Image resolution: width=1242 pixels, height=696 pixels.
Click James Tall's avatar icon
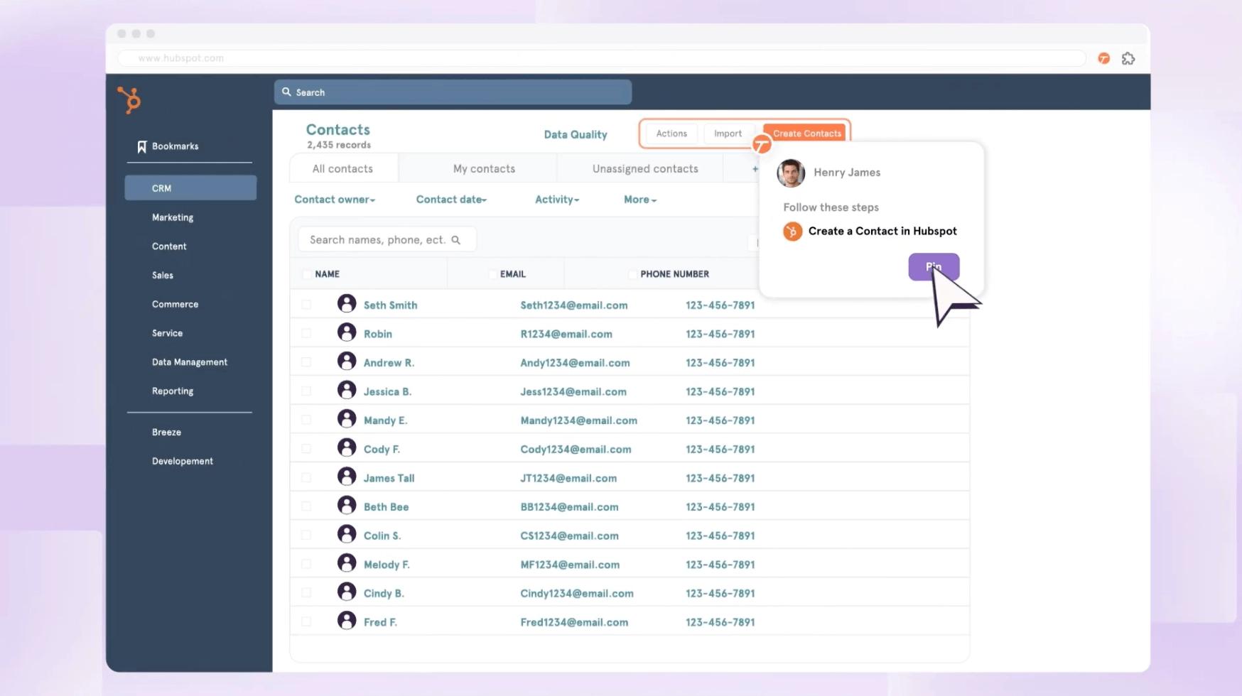point(347,477)
